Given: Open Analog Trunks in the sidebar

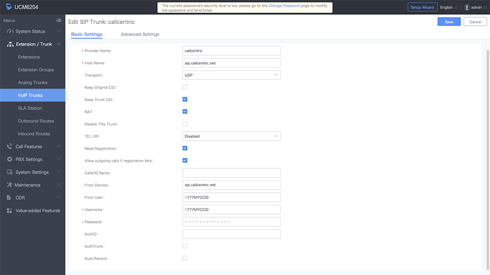Looking at the screenshot, I should [33, 83].
